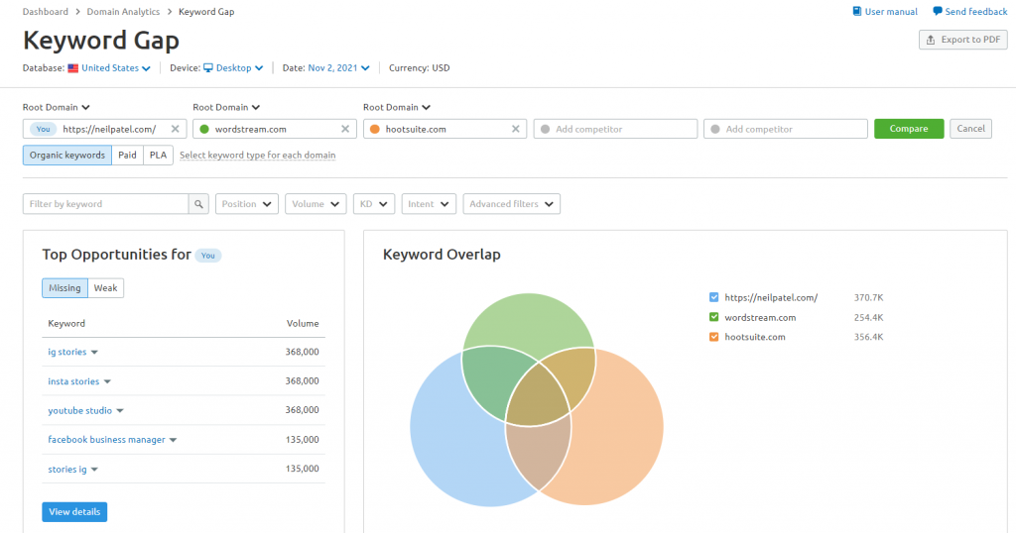
Task: Open Select keyword type for each domain link
Action: click(x=257, y=156)
